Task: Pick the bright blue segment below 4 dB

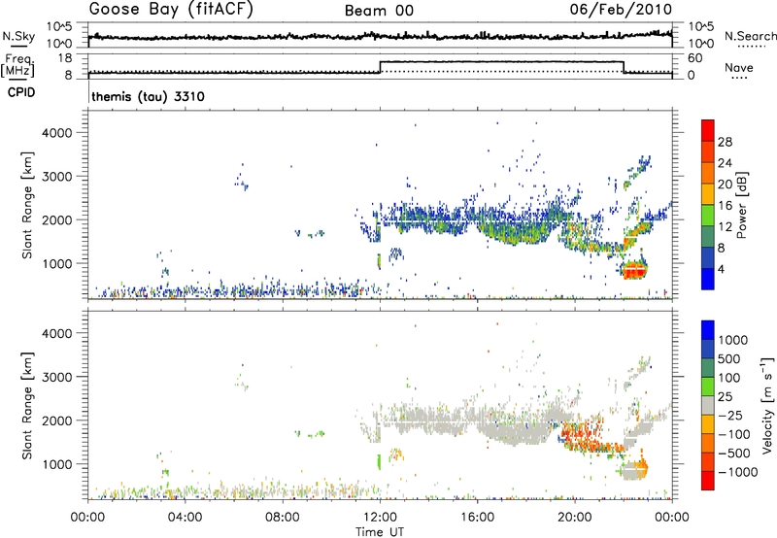Action: 708,280
